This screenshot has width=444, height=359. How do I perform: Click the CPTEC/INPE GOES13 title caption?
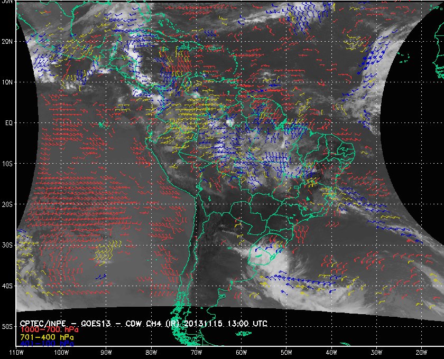[144, 323]
